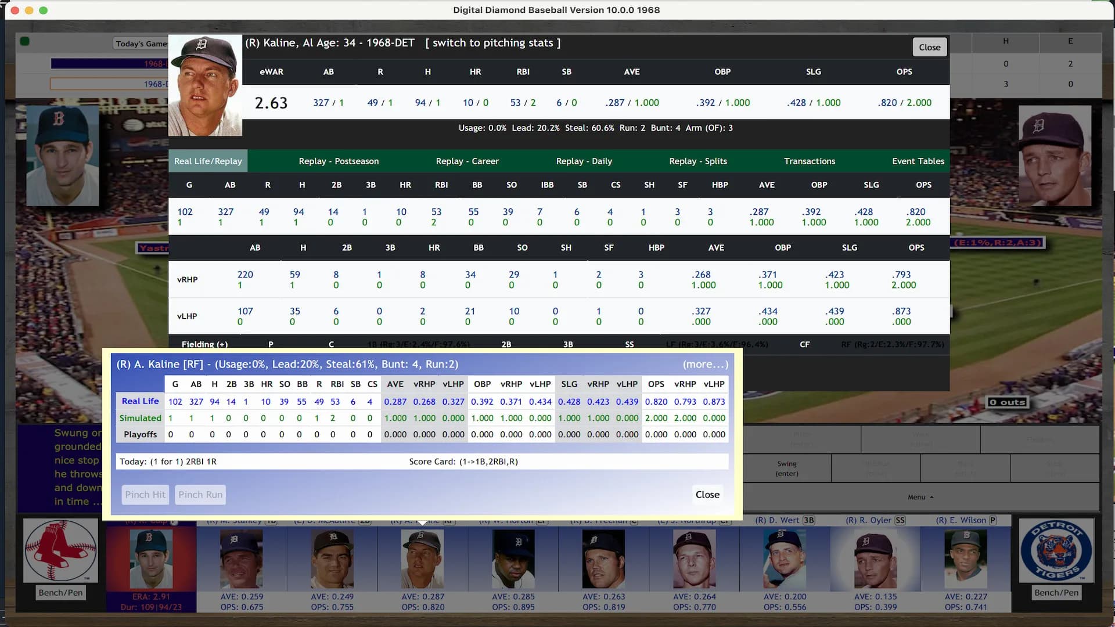This screenshot has height=627, width=1115.
Task: Click the Simulated row label in popup
Action: coord(140,418)
